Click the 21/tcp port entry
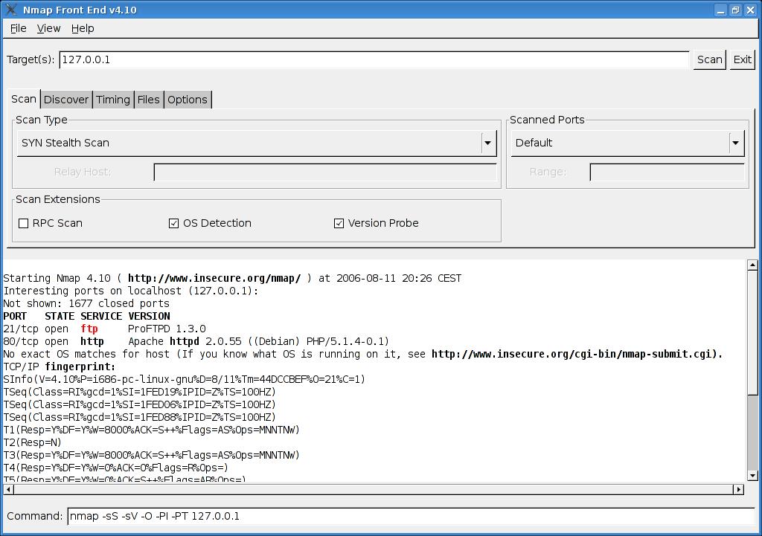The image size is (762, 536). [21, 329]
